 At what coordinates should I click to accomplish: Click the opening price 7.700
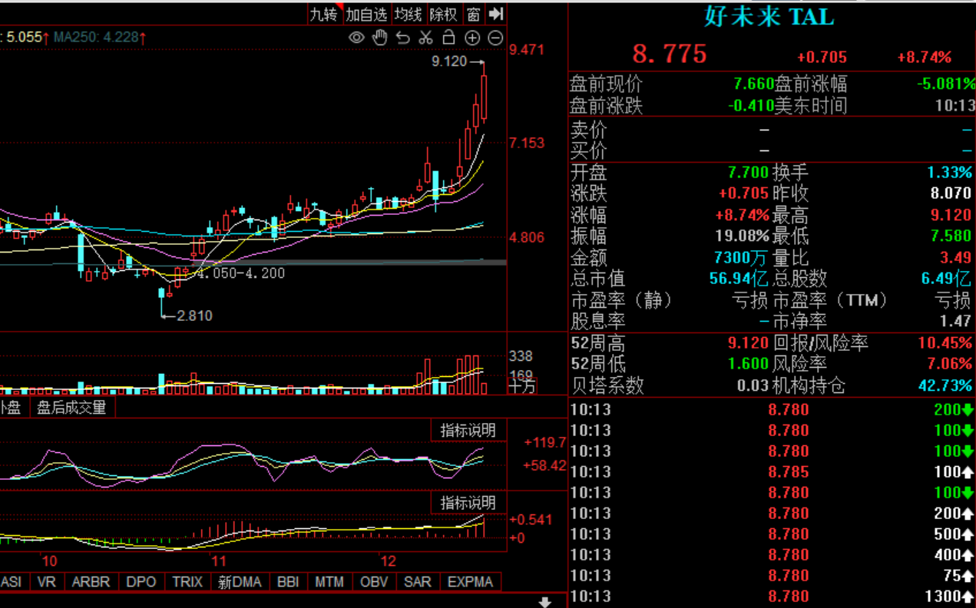point(748,172)
